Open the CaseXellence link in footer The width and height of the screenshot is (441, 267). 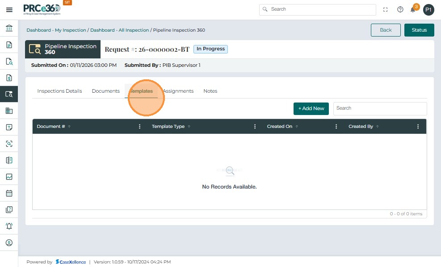click(x=71, y=262)
